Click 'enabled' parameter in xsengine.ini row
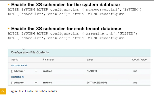 click(47, 83)
